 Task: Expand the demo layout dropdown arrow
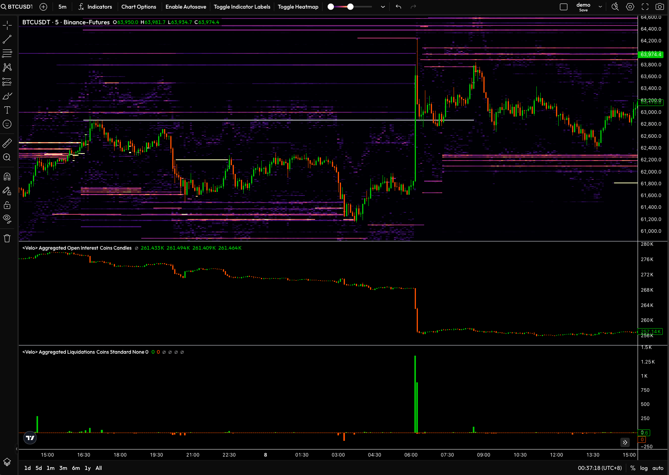(x=600, y=7)
